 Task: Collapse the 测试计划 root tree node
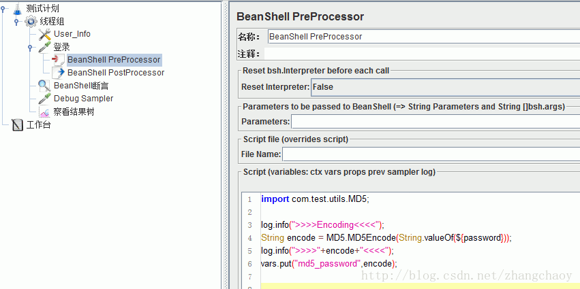coord(4,9)
